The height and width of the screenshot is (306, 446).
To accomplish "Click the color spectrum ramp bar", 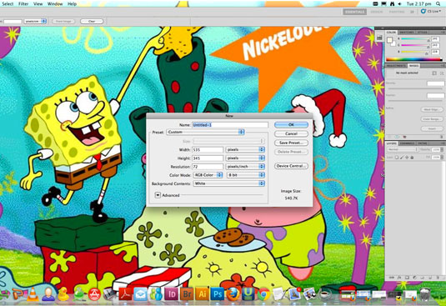I will (413, 59).
